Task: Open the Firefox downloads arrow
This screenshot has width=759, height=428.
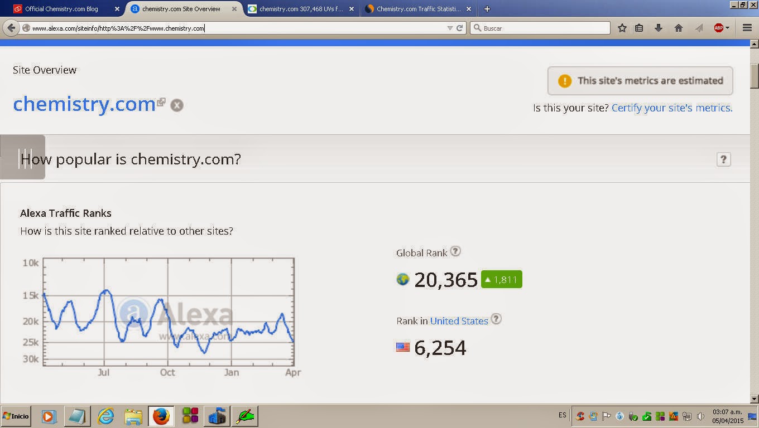Action: pos(659,28)
